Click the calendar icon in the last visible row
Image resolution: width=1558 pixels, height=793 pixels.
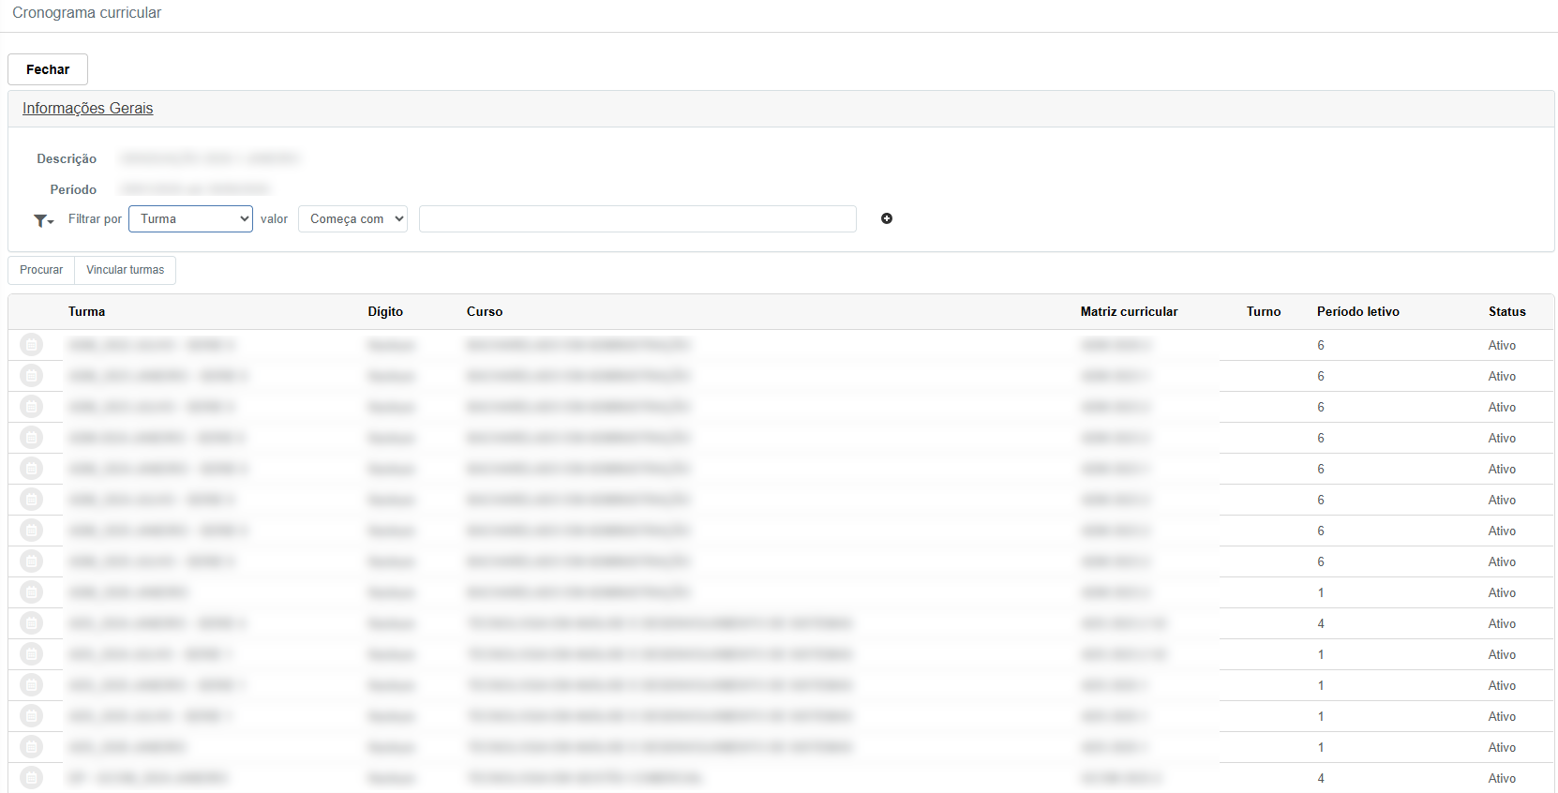31,777
